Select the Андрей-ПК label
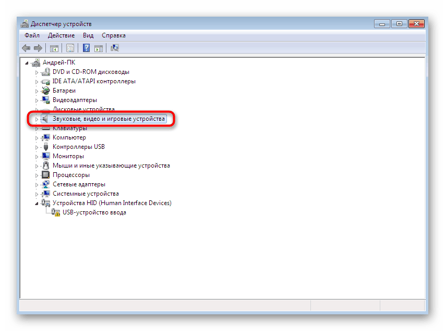The width and height of the screenshot is (445, 331). click(x=59, y=62)
